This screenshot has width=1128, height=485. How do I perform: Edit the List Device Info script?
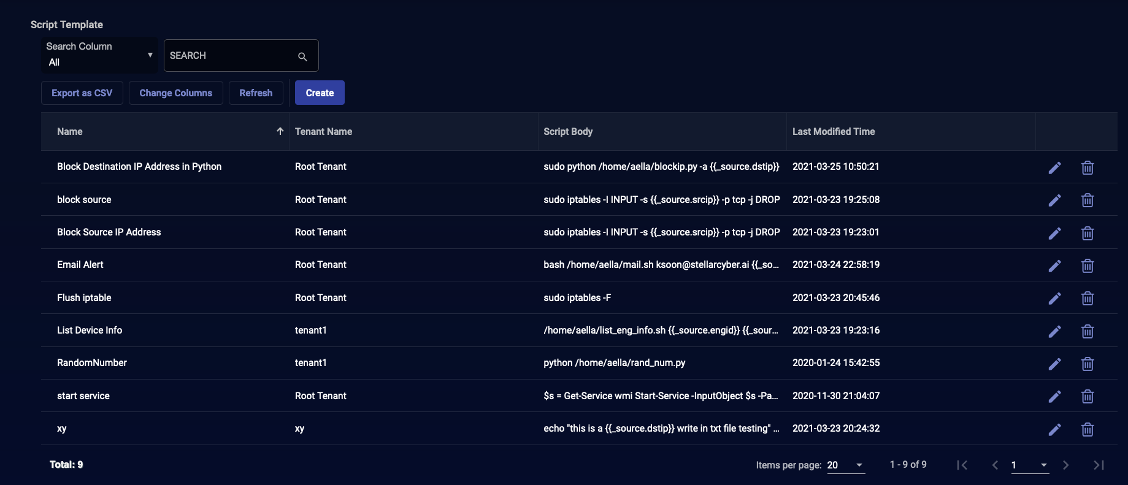click(1054, 331)
